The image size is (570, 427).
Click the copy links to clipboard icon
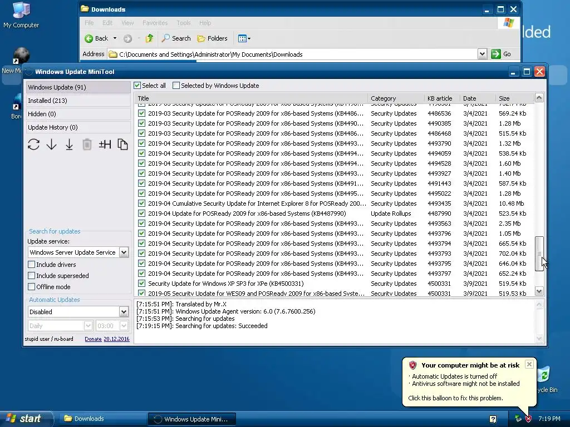122,145
